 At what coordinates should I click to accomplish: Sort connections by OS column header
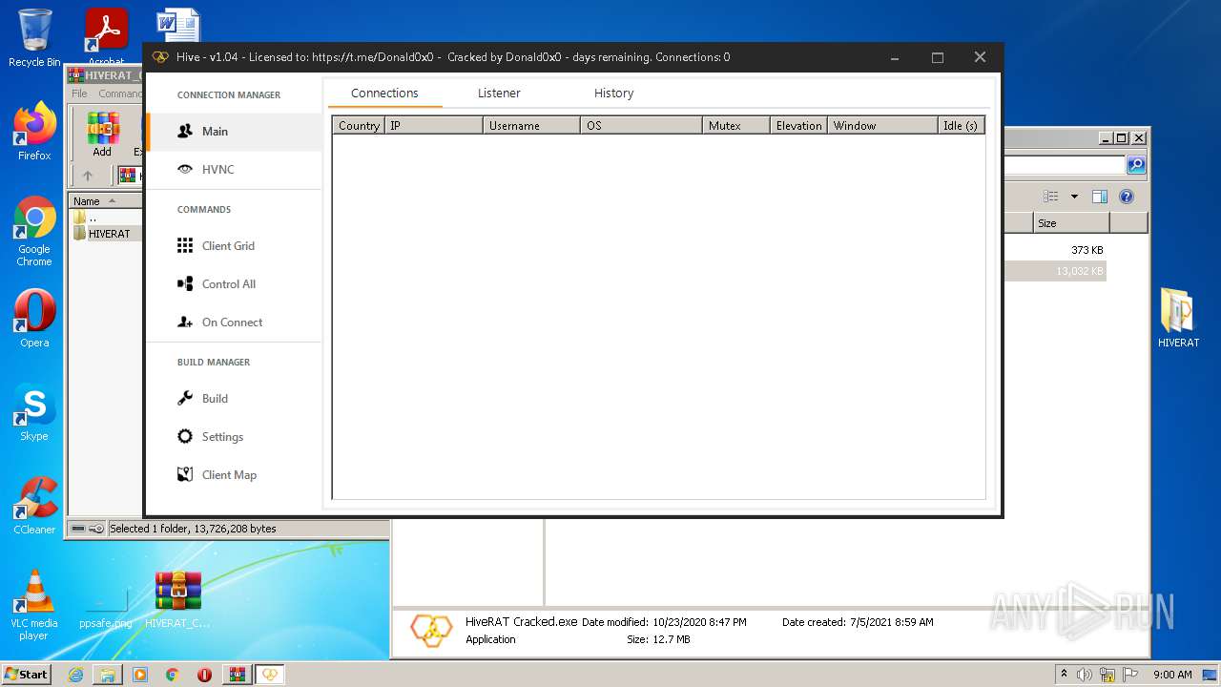642,126
